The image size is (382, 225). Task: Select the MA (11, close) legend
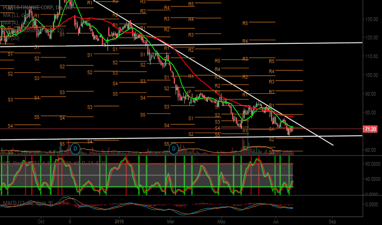pos(18,15)
